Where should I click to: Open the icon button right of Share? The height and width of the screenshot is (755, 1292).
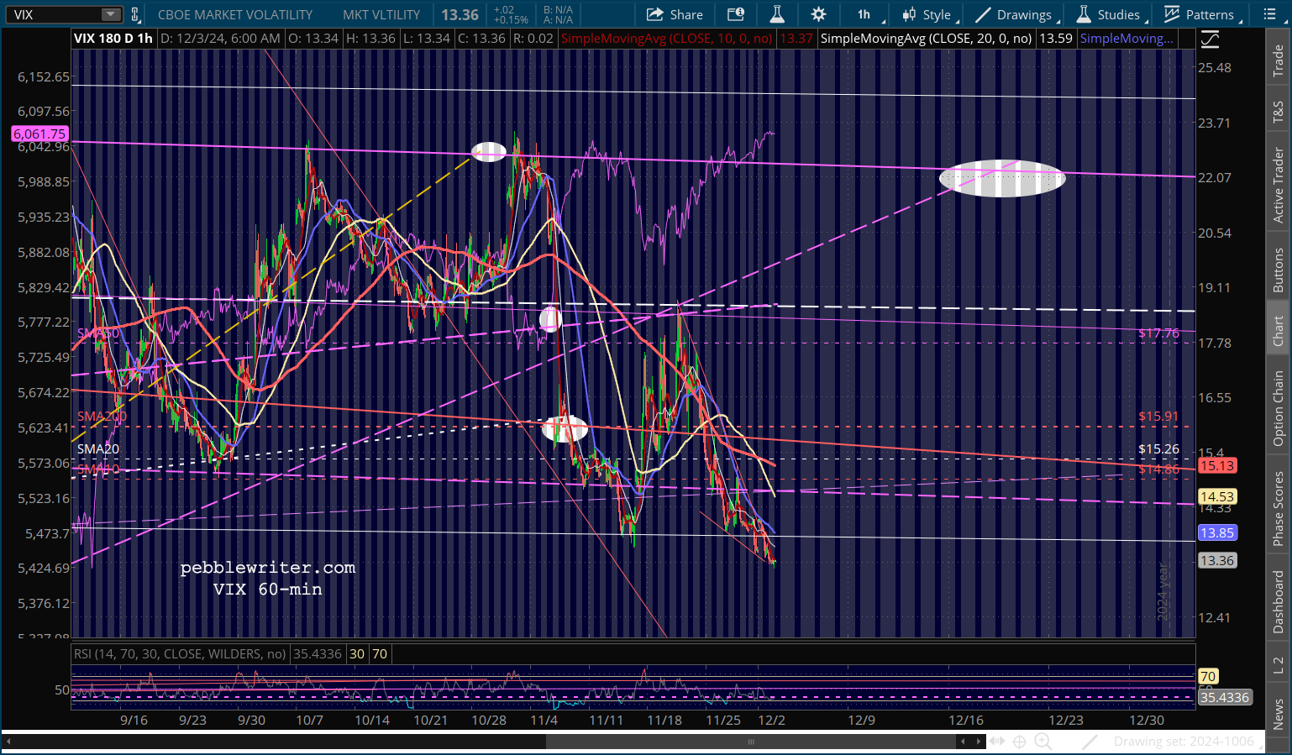click(x=735, y=14)
